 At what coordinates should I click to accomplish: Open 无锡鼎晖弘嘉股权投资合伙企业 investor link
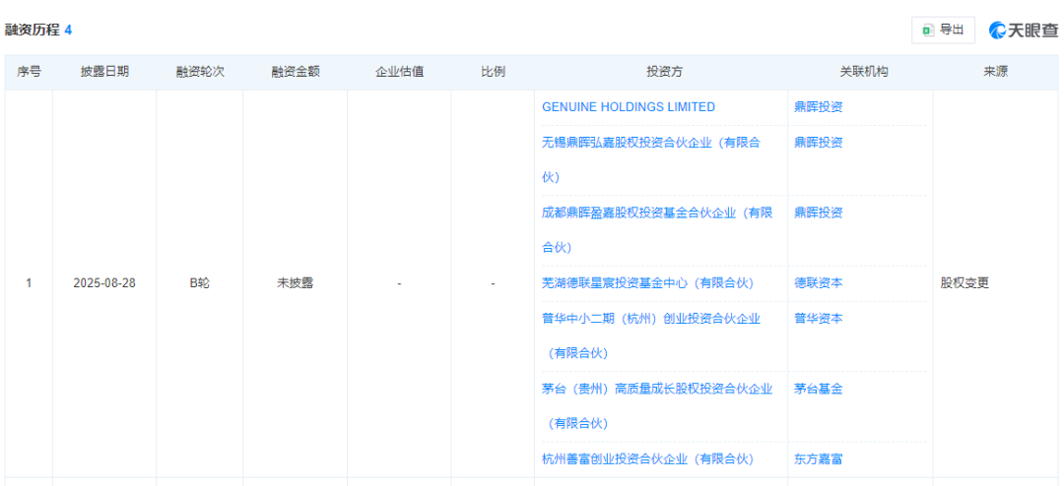click(651, 160)
